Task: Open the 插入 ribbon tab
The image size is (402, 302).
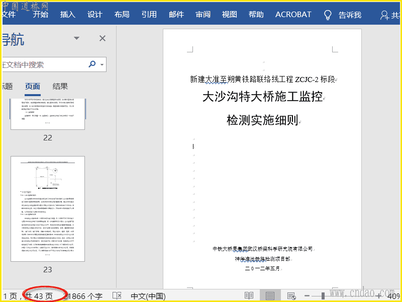Action: (x=68, y=15)
